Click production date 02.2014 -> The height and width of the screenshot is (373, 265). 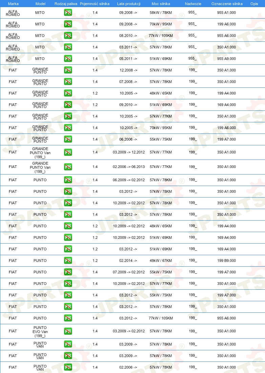[x=128, y=261]
